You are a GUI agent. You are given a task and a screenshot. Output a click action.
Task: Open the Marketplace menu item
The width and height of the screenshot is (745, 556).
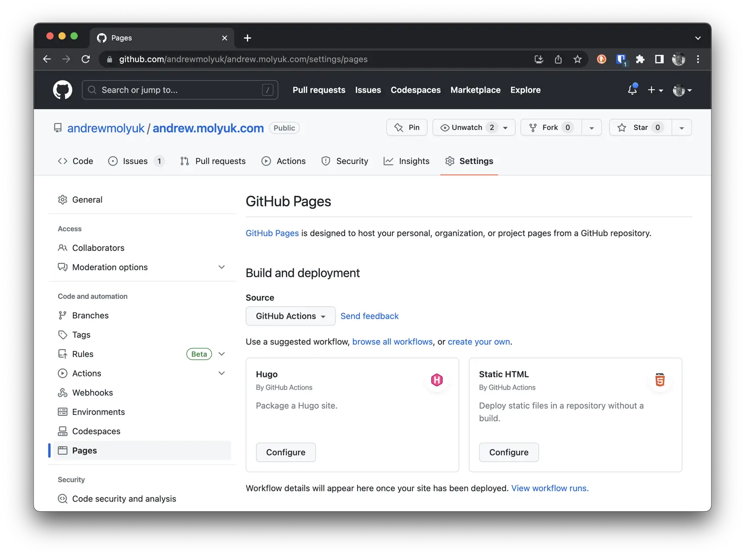tap(475, 89)
